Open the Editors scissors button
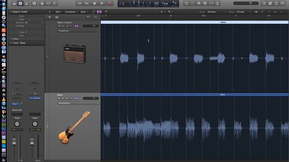Image resolution: width=289 pixels, height=162 pixels. [x=55, y=3]
